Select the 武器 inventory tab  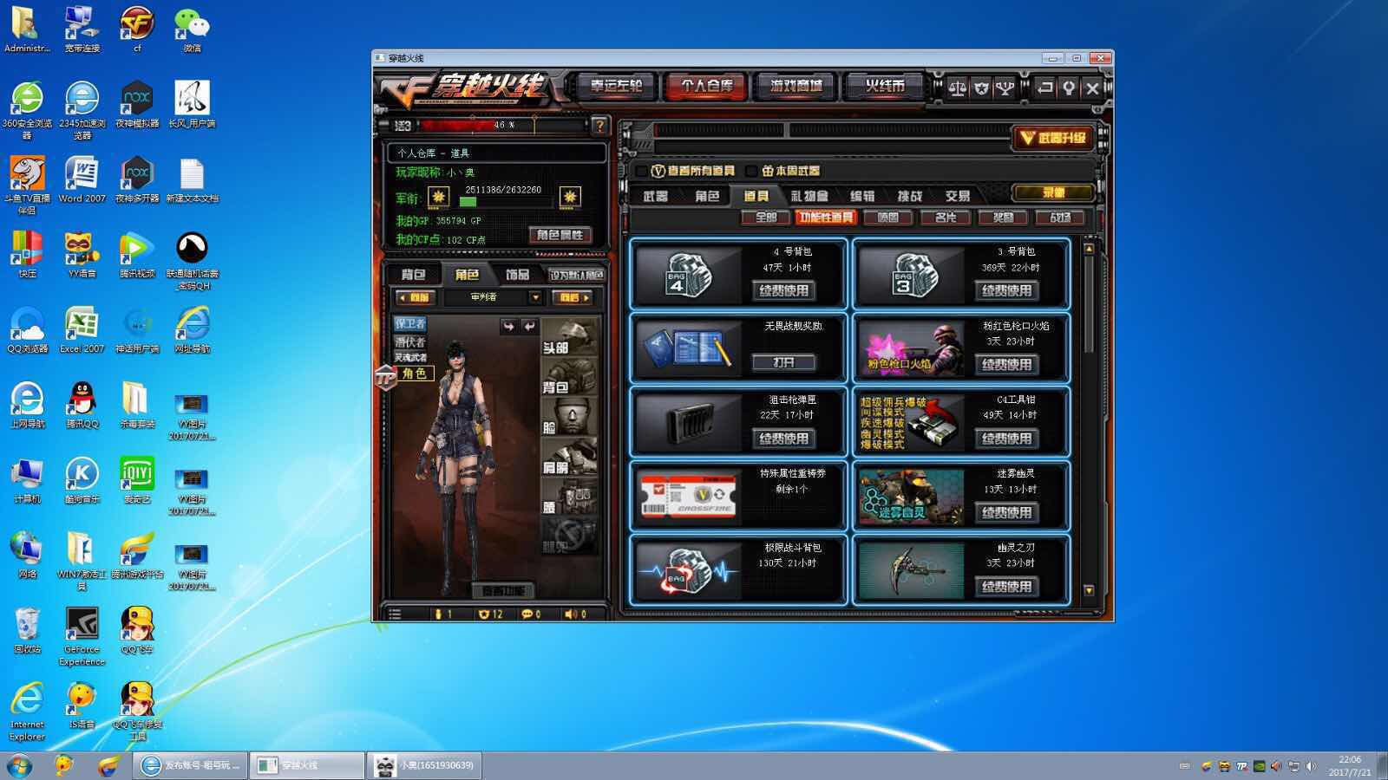point(656,196)
